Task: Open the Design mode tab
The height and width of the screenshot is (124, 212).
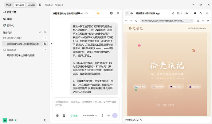Action: coord(31,5)
